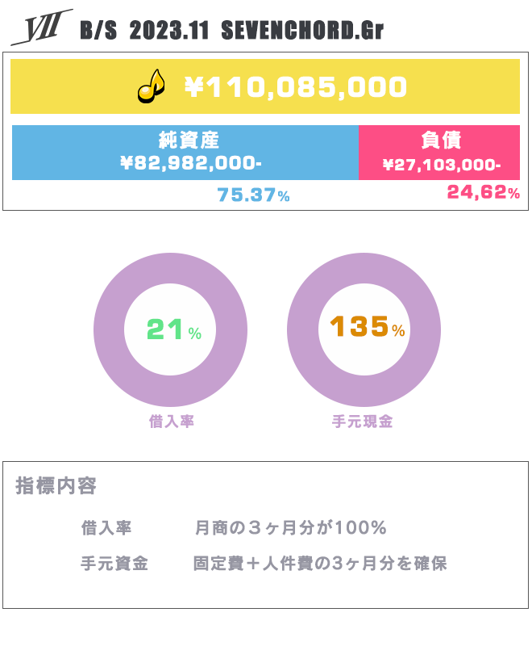Screen dimensions: 532x646
Task: Click the B/S 2023.11 SEVENCHORD.Gr title
Action: tap(231, 31)
